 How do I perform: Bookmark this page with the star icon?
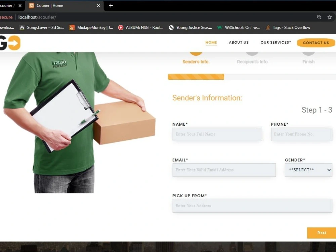click(330, 17)
